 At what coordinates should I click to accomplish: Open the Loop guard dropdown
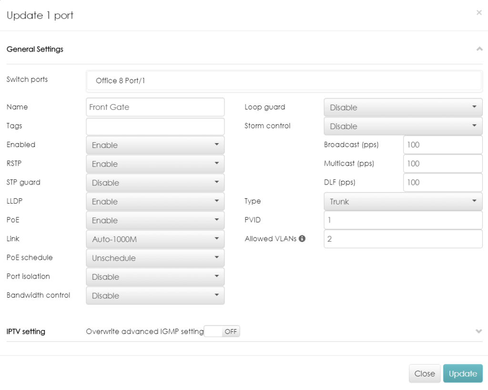click(403, 107)
